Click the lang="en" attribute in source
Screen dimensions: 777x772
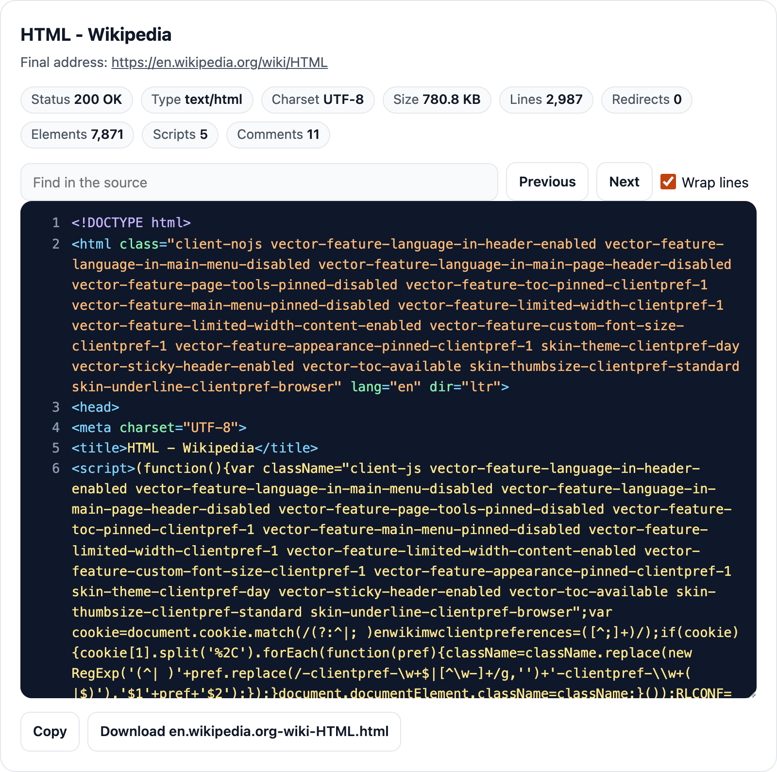[x=386, y=387]
